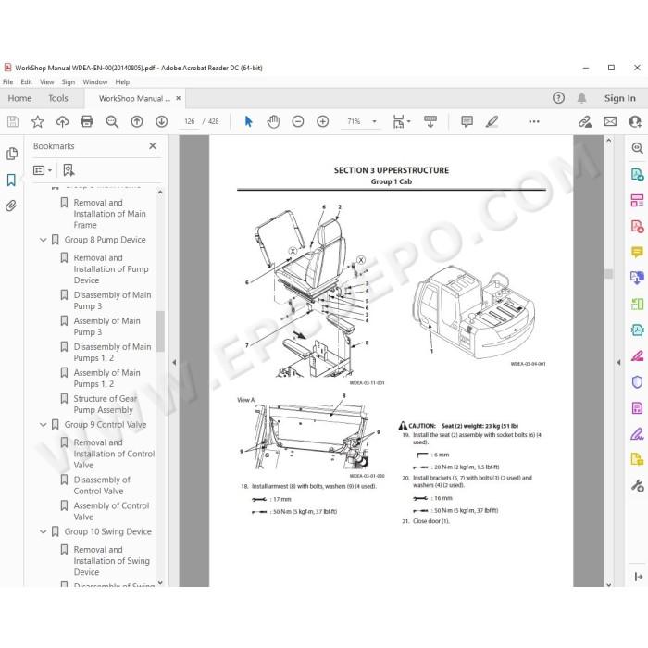Select the Selection arrow tool
The image size is (648, 648).
click(248, 121)
